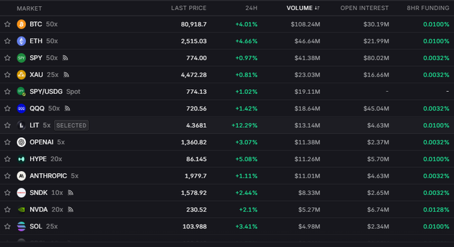Click SNDK volume $8.33M

[x=309, y=192]
